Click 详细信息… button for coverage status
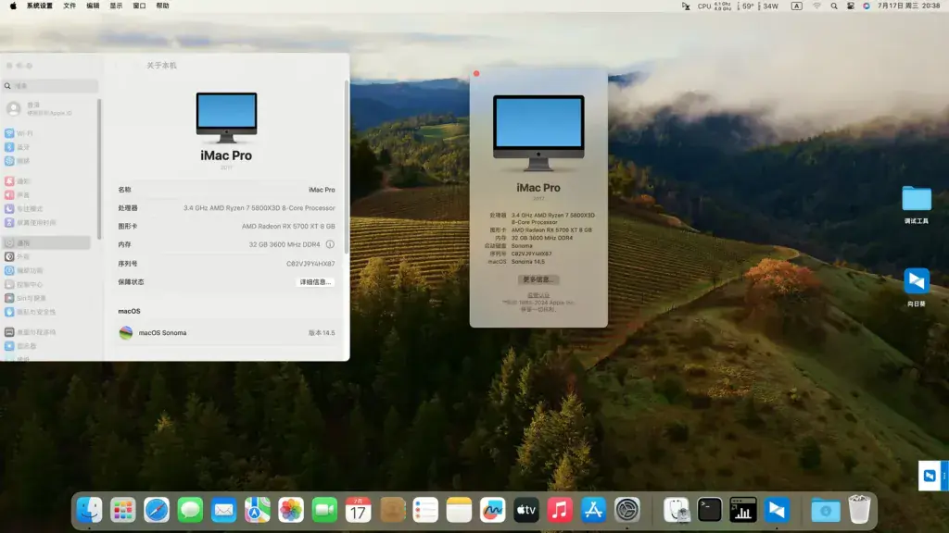This screenshot has width=949, height=533. pos(315,282)
